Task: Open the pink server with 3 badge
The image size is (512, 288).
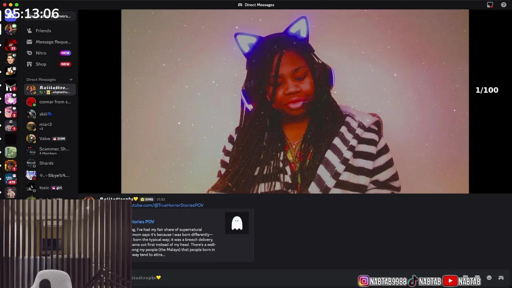Action: point(11,112)
